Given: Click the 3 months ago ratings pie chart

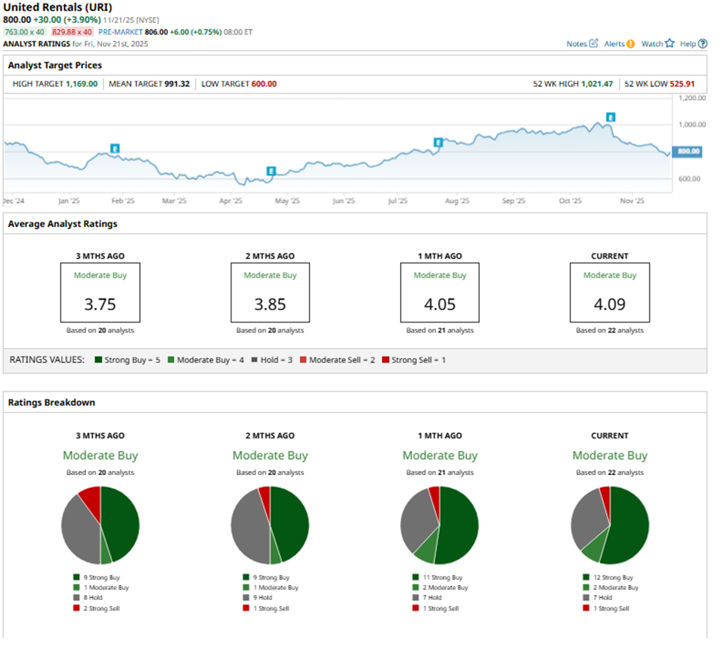Looking at the screenshot, I should (100, 526).
